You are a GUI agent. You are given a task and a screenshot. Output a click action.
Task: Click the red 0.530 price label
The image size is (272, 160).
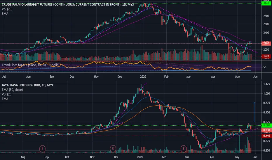(266, 130)
